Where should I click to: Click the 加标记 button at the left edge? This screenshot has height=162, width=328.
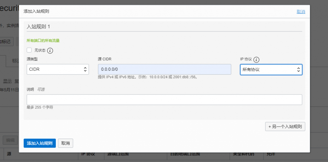click(x=6, y=42)
